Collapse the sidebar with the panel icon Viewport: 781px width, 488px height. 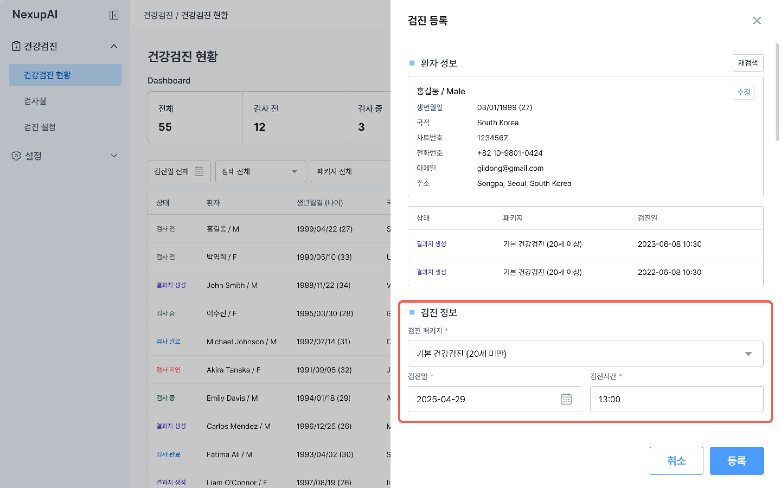[x=114, y=15]
